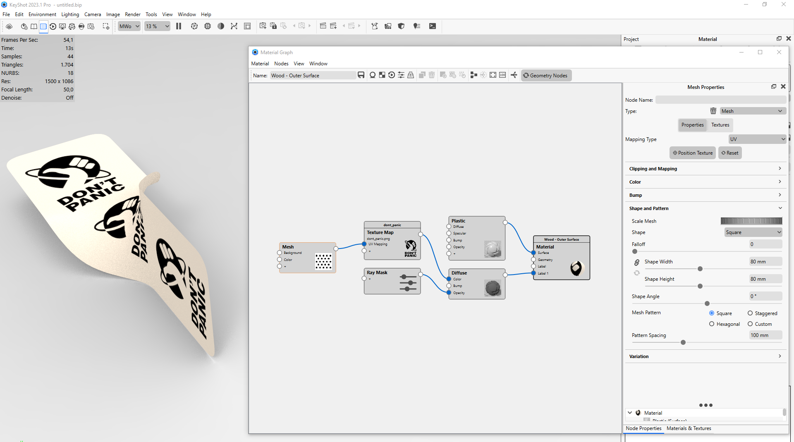
Task: Click the align nodes icon in graph toolbar
Action: [474, 75]
